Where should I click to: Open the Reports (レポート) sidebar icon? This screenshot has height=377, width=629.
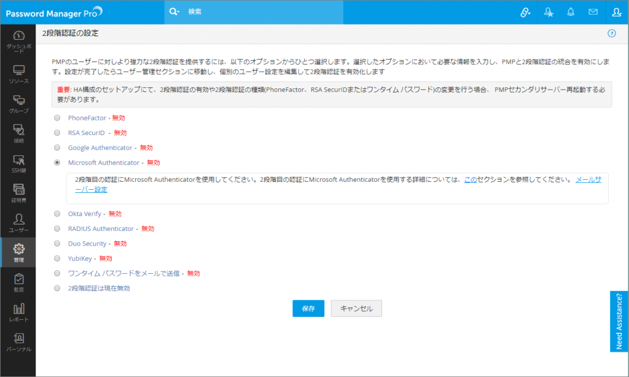click(x=18, y=313)
